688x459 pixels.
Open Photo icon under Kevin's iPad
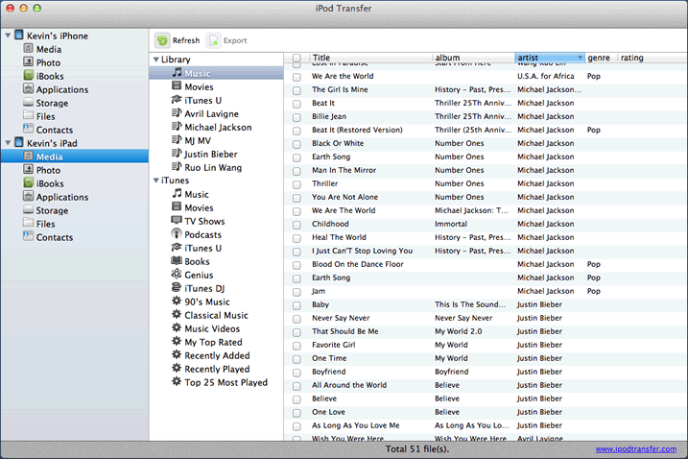pos(28,170)
